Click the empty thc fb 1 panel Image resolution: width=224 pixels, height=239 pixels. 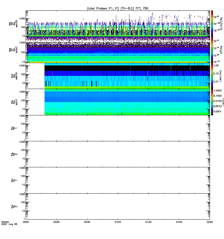tap(118, 180)
